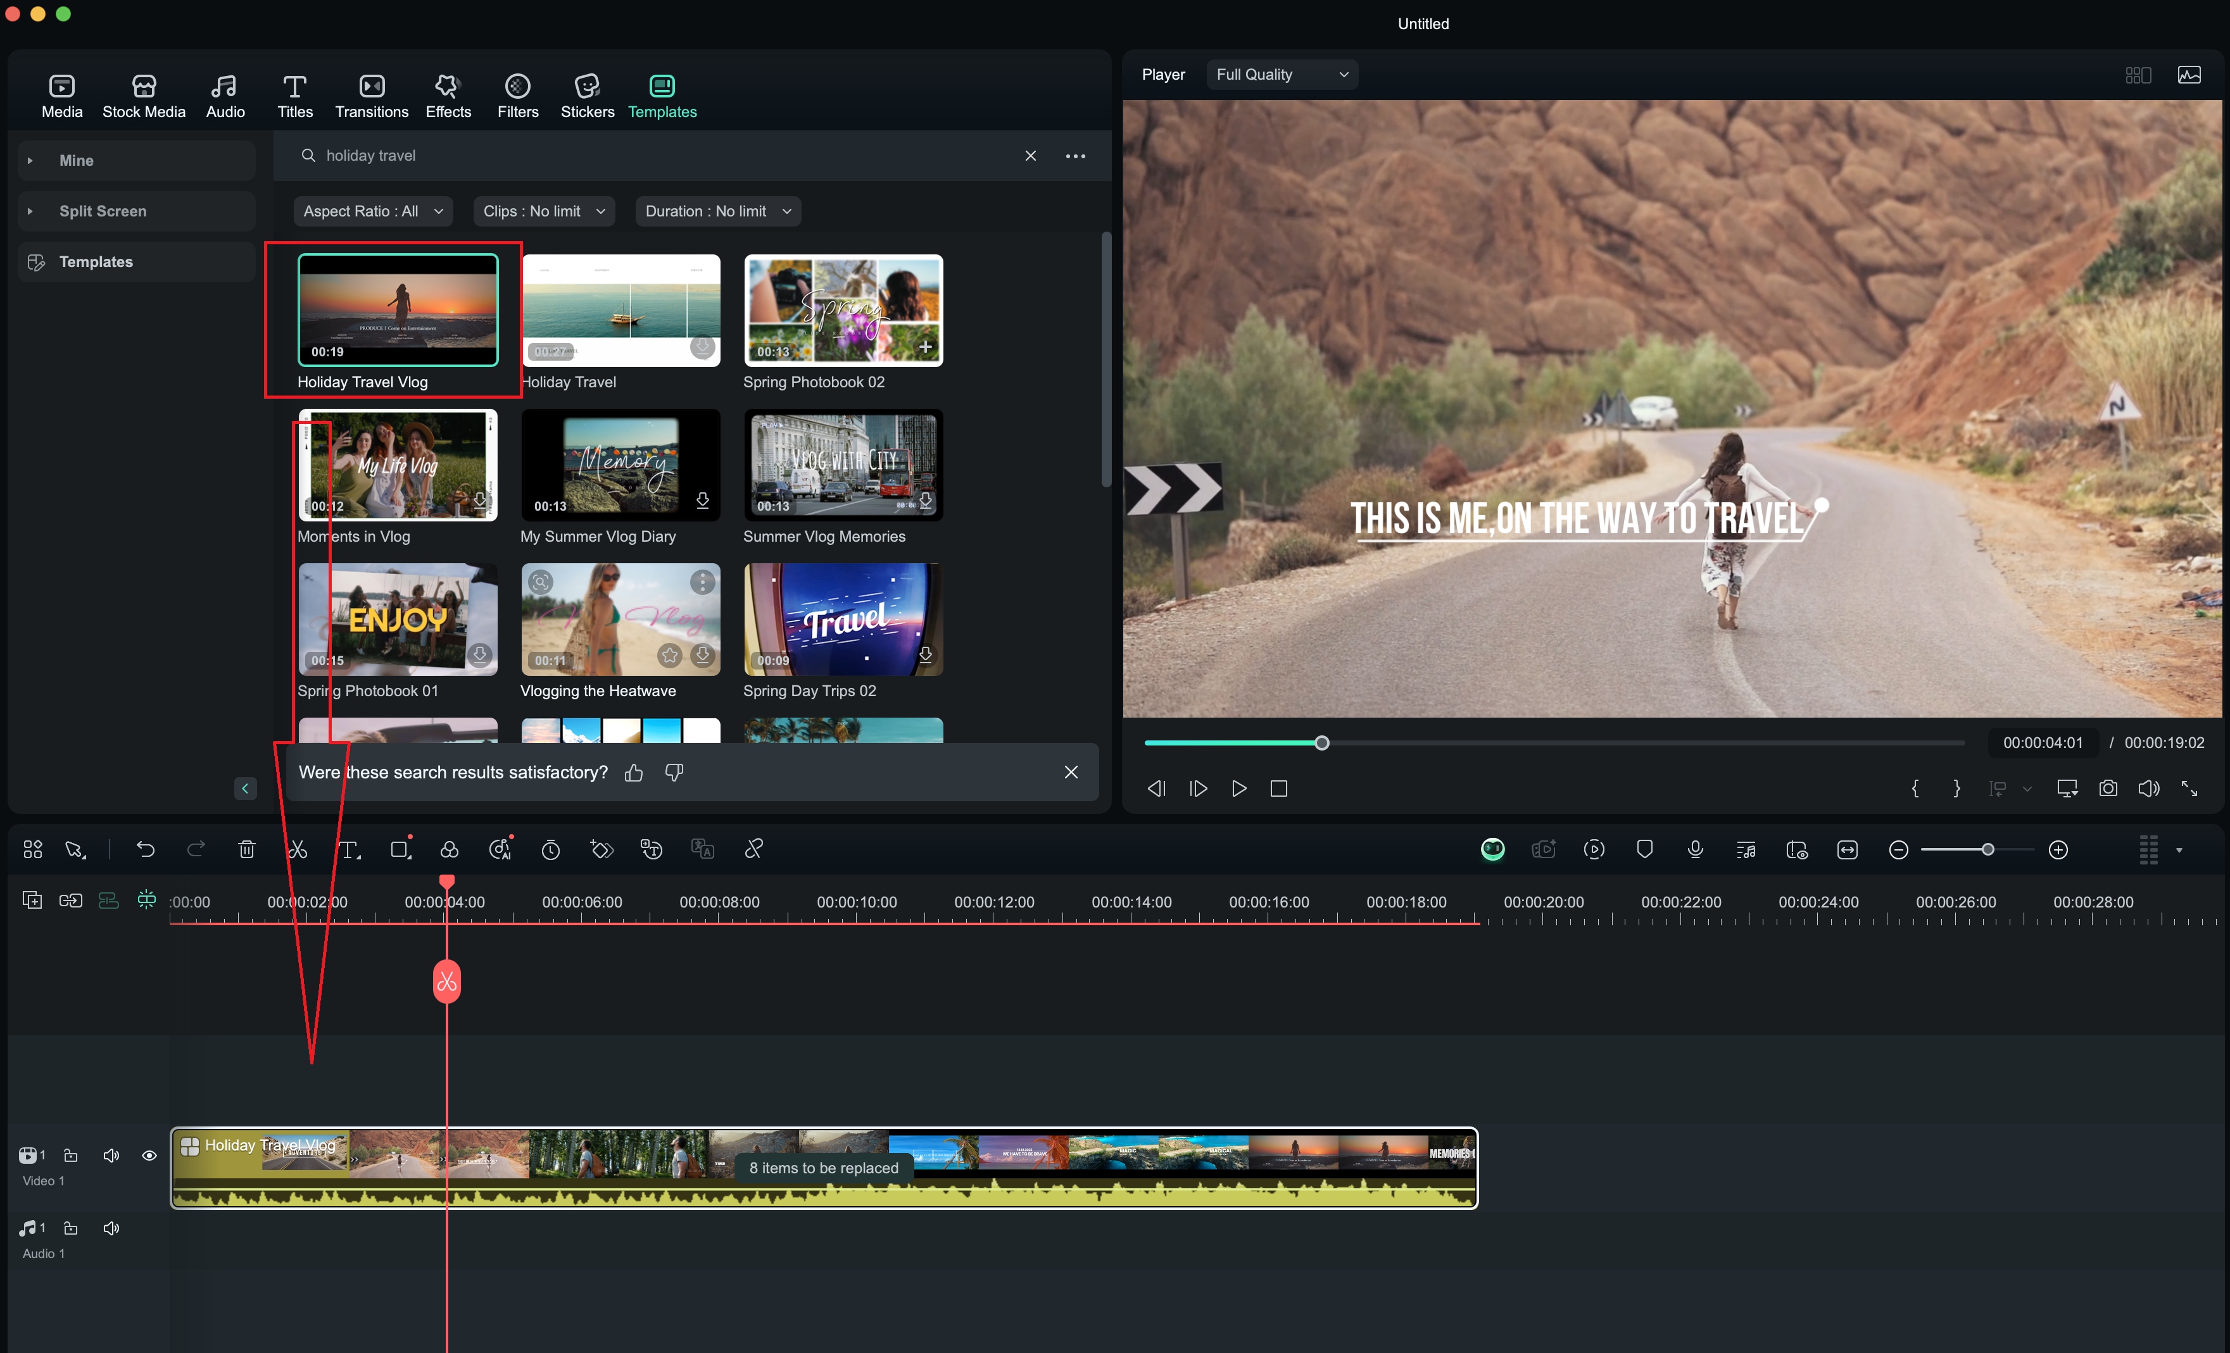Switch to the Audio tab

click(x=224, y=96)
